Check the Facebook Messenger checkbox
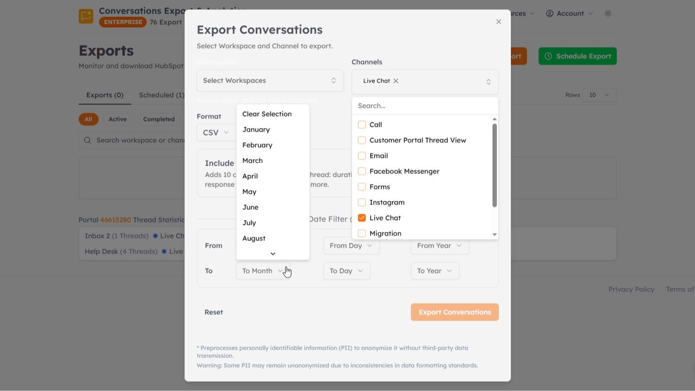The height and width of the screenshot is (391, 695). pos(362,171)
